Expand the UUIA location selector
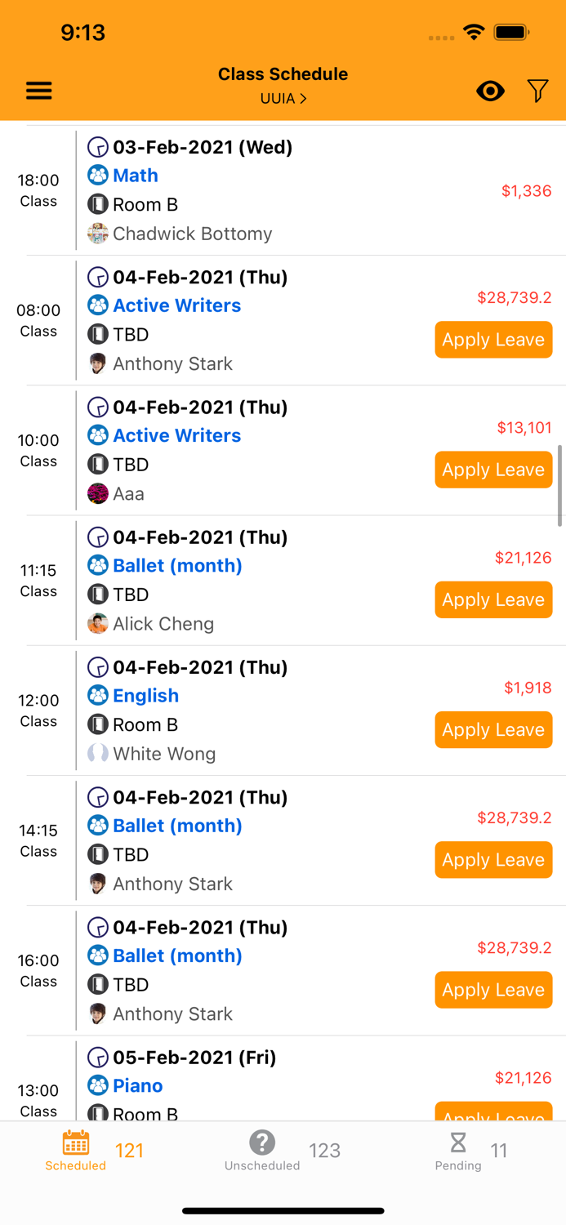 [283, 99]
